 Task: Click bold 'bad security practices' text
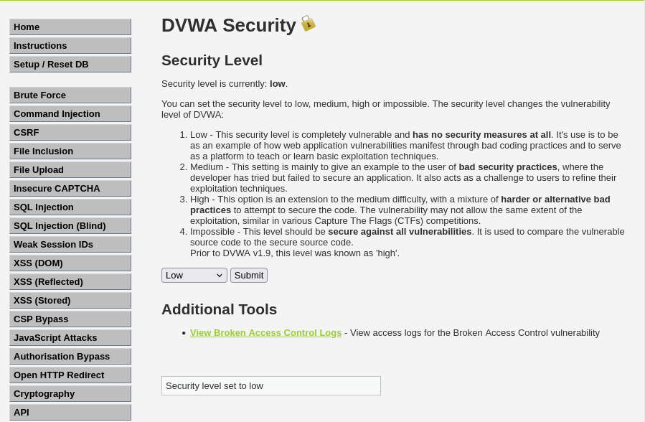[x=508, y=167]
